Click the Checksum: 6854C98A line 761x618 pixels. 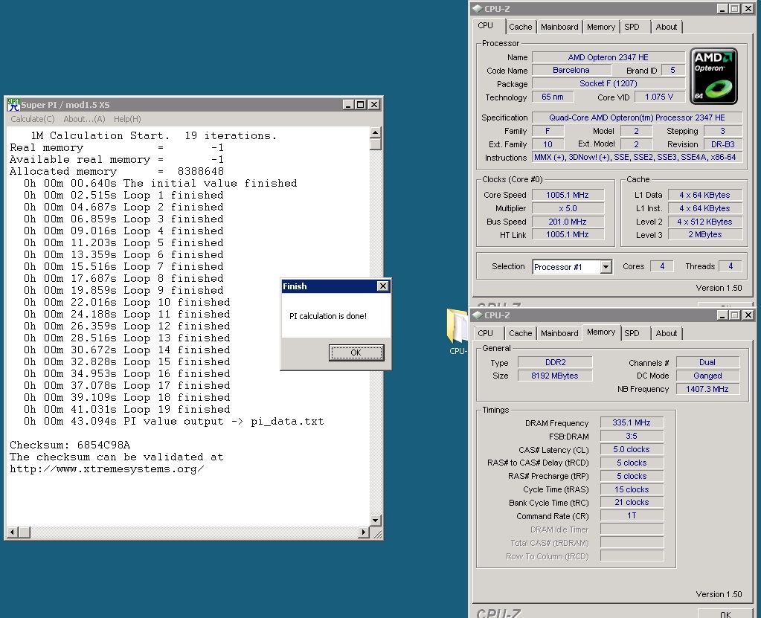[70, 445]
